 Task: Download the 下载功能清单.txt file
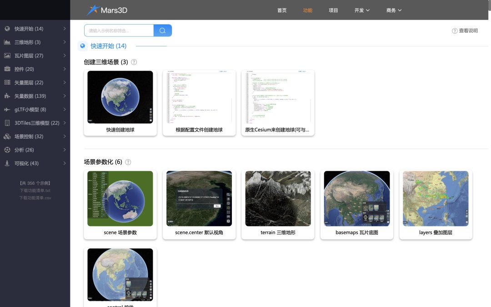(x=35, y=191)
